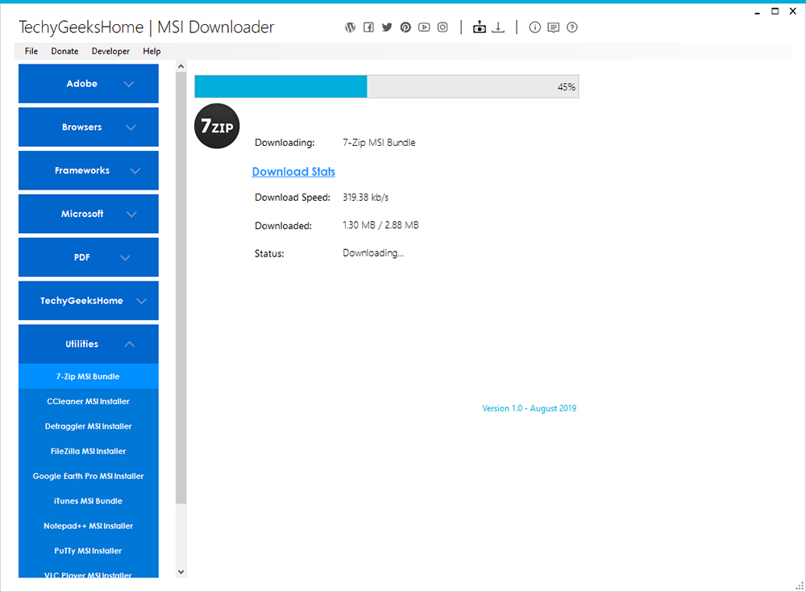Screen dimensions: 806x592
Task: Minimize the MSI Downloader window
Action: pyautogui.click(x=757, y=12)
